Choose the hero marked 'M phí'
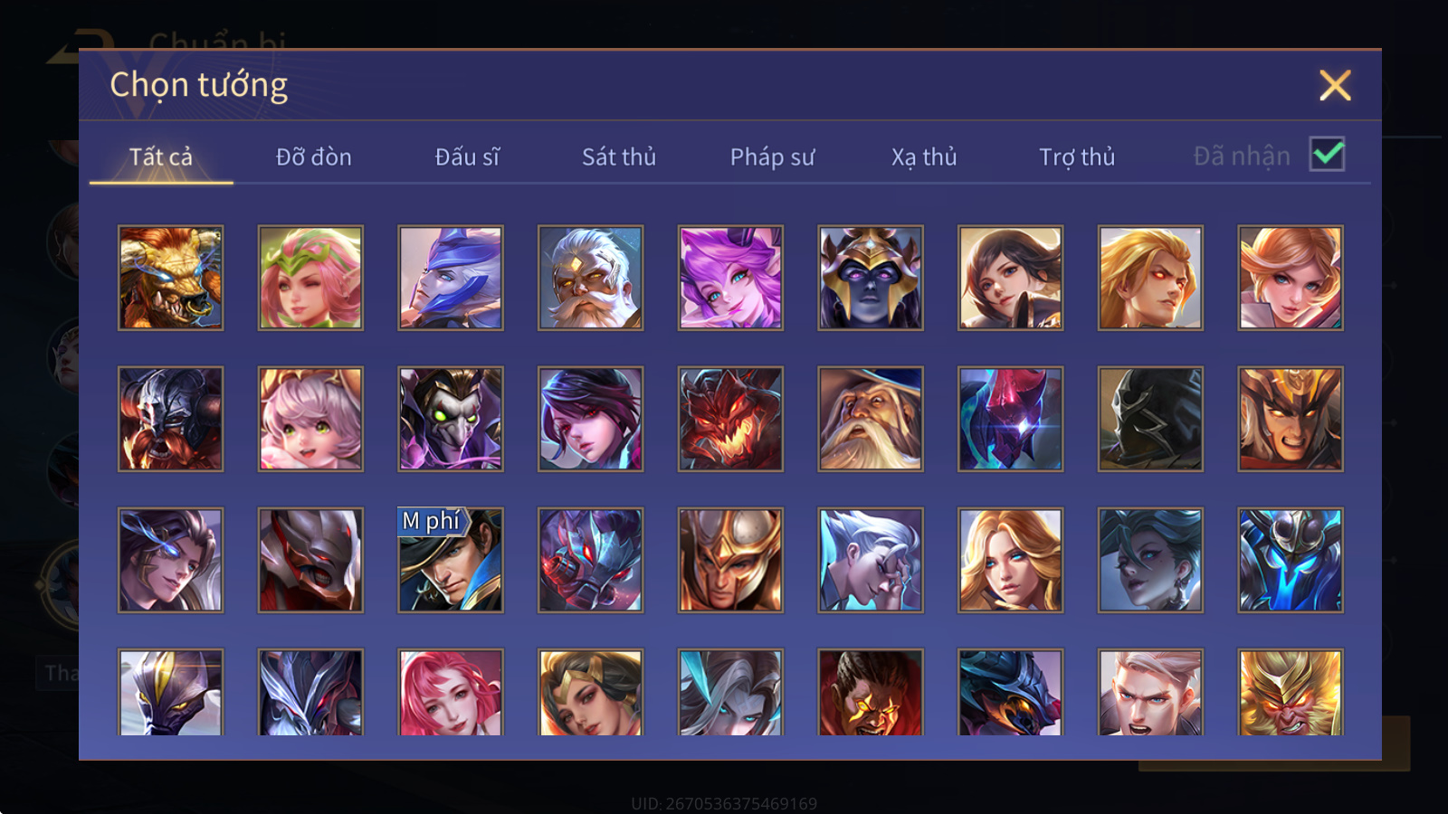Viewport: 1448px width, 814px height. tap(451, 560)
